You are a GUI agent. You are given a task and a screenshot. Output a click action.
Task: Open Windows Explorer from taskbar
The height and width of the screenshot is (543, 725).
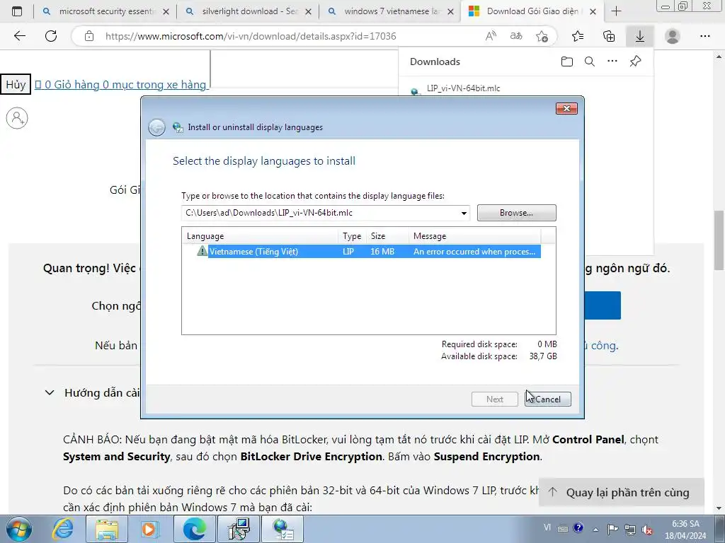107,529
